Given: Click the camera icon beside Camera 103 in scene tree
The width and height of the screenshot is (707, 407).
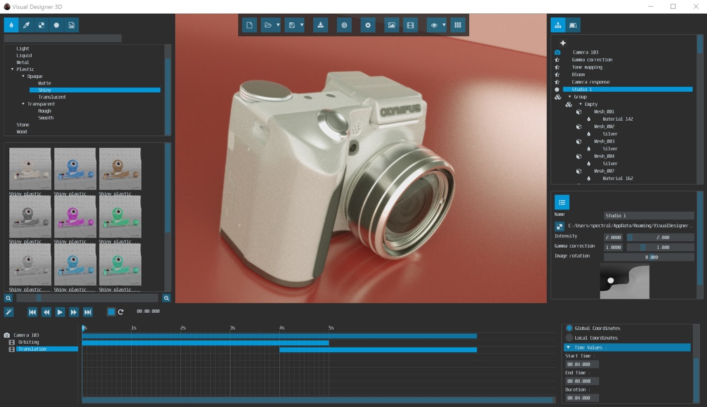Looking at the screenshot, I should pyautogui.click(x=557, y=52).
